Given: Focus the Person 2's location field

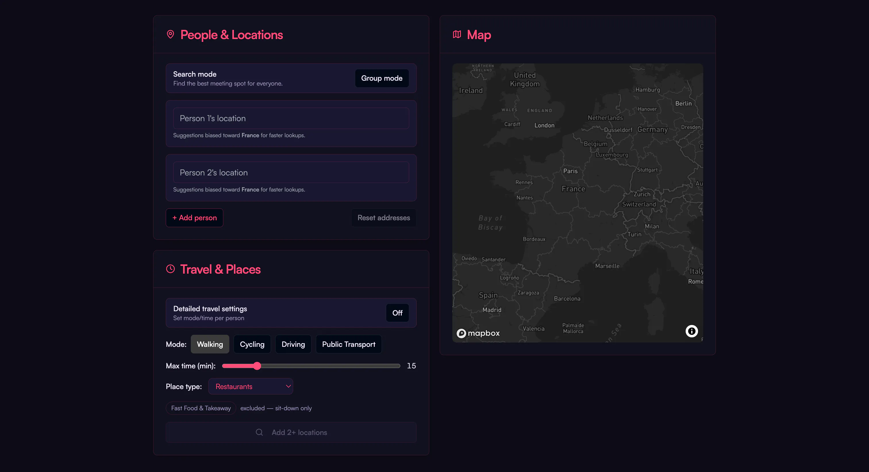Looking at the screenshot, I should (x=291, y=173).
